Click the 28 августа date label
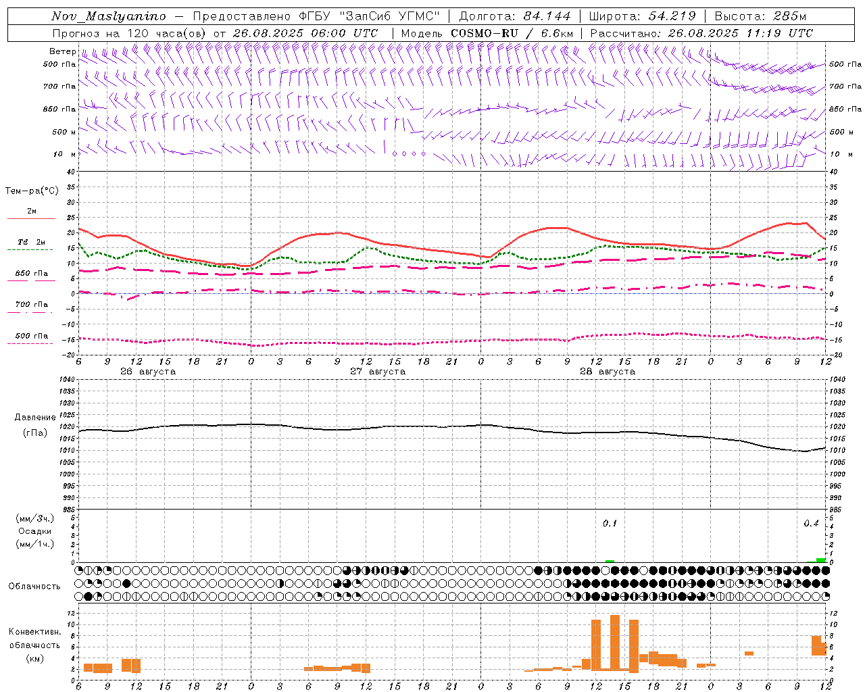This screenshot has width=865, height=692. click(x=608, y=372)
